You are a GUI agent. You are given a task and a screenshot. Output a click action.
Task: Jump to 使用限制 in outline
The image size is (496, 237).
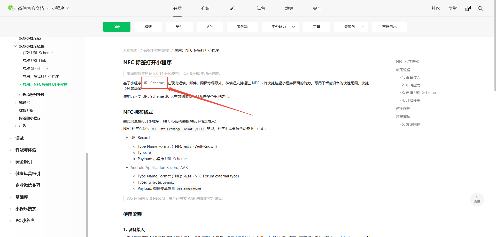point(403,109)
